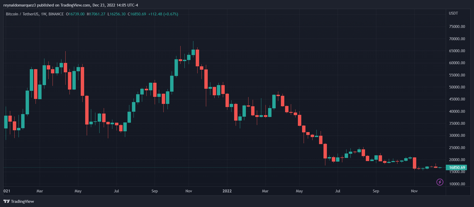Click the close value C16850.69
Viewport: 474px width, 207px height.
(x=137, y=14)
